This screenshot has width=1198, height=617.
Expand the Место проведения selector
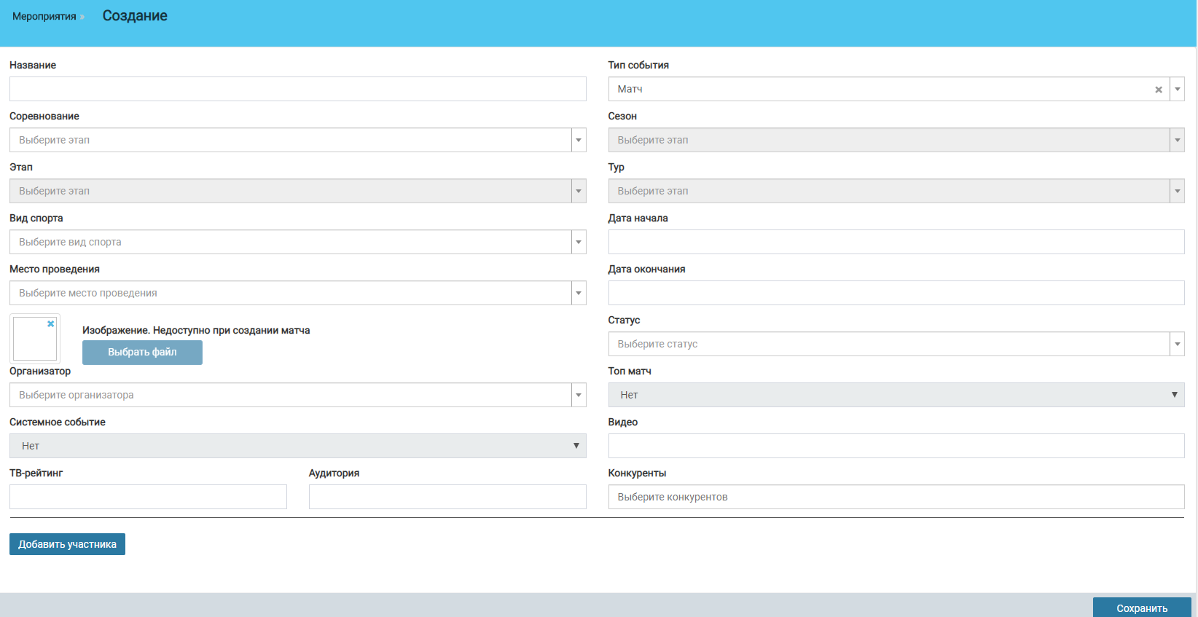[x=579, y=293]
